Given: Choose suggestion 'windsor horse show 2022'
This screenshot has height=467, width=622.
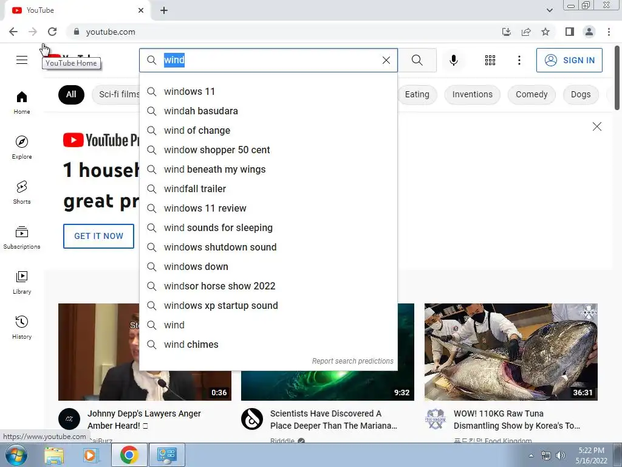Looking at the screenshot, I should pos(268,286).
